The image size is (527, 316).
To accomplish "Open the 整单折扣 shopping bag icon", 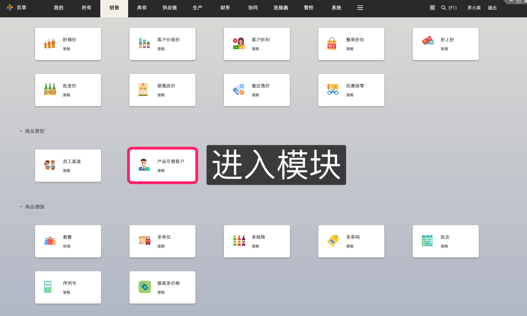I will coord(332,43).
